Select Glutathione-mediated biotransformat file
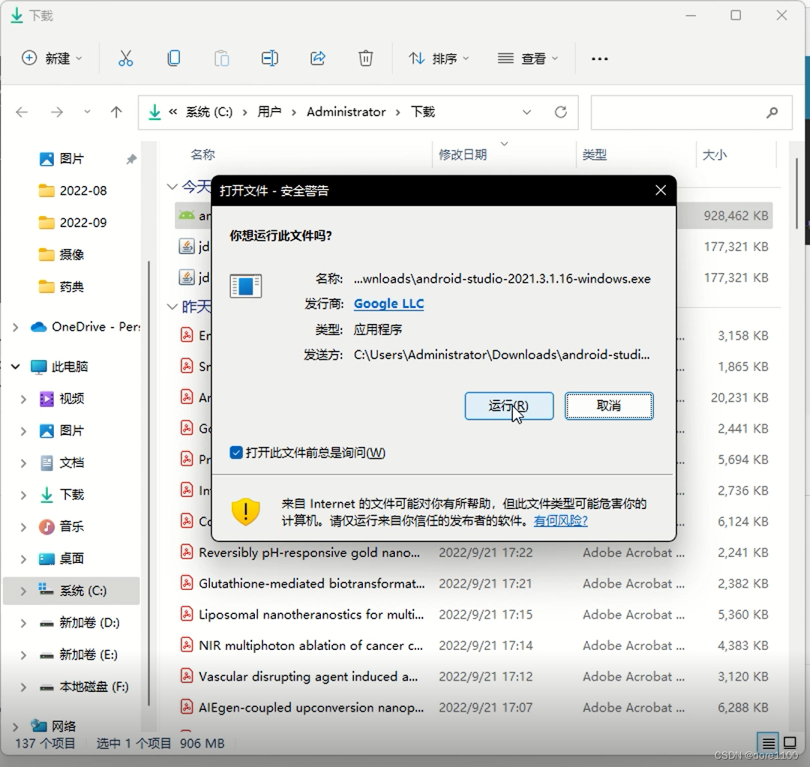The width and height of the screenshot is (810, 767). click(x=311, y=583)
